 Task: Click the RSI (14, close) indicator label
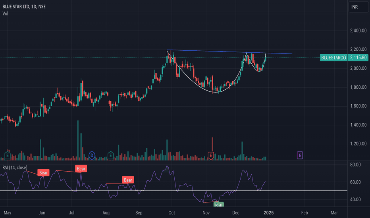click(x=15, y=168)
